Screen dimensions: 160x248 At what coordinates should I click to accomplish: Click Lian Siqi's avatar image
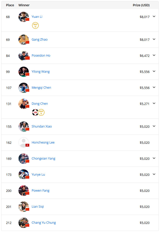pos(24,207)
